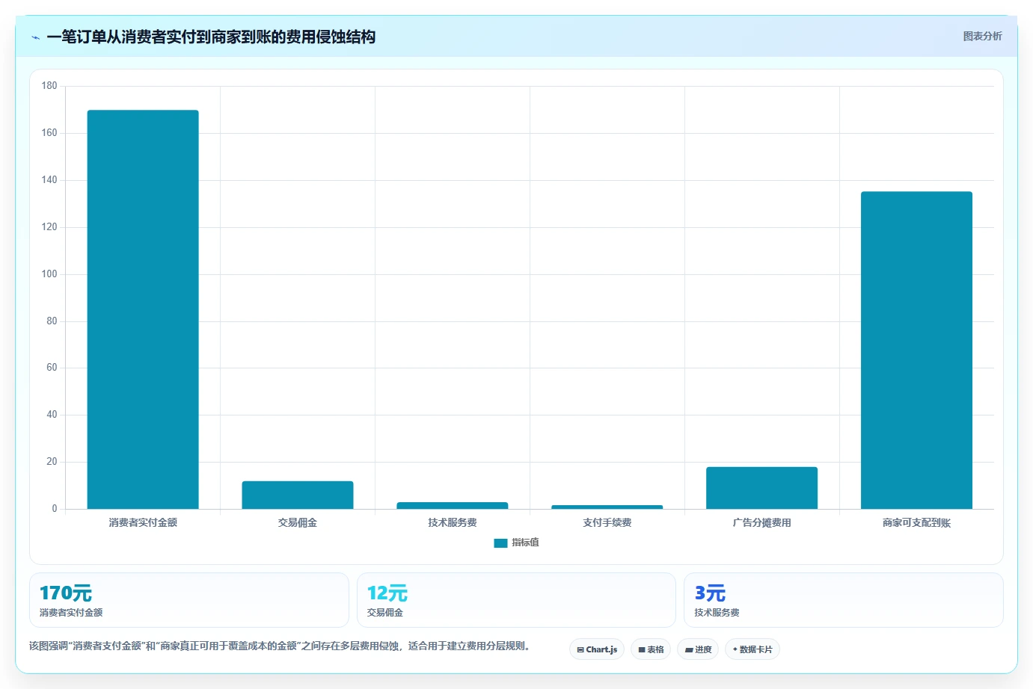
Task: Click the 进度 tag chip
Action: click(698, 649)
